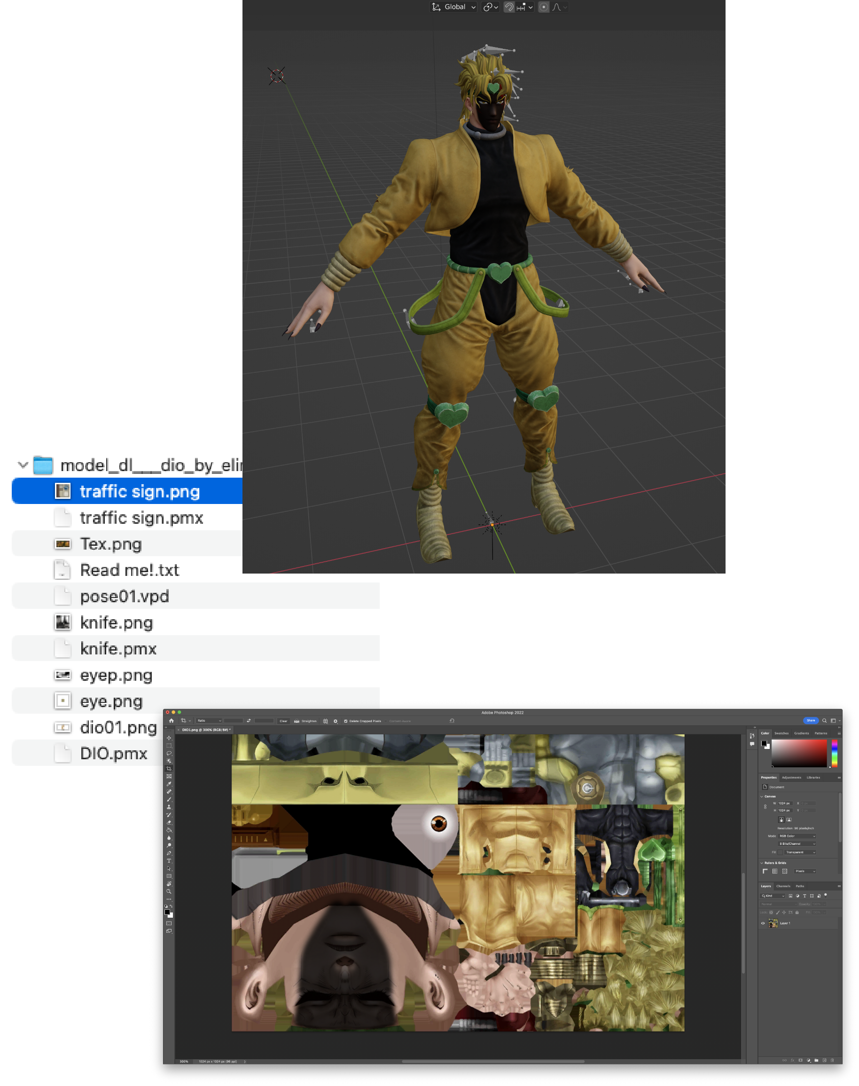
Task: Select the Eyedropper tool
Action: pos(170,784)
